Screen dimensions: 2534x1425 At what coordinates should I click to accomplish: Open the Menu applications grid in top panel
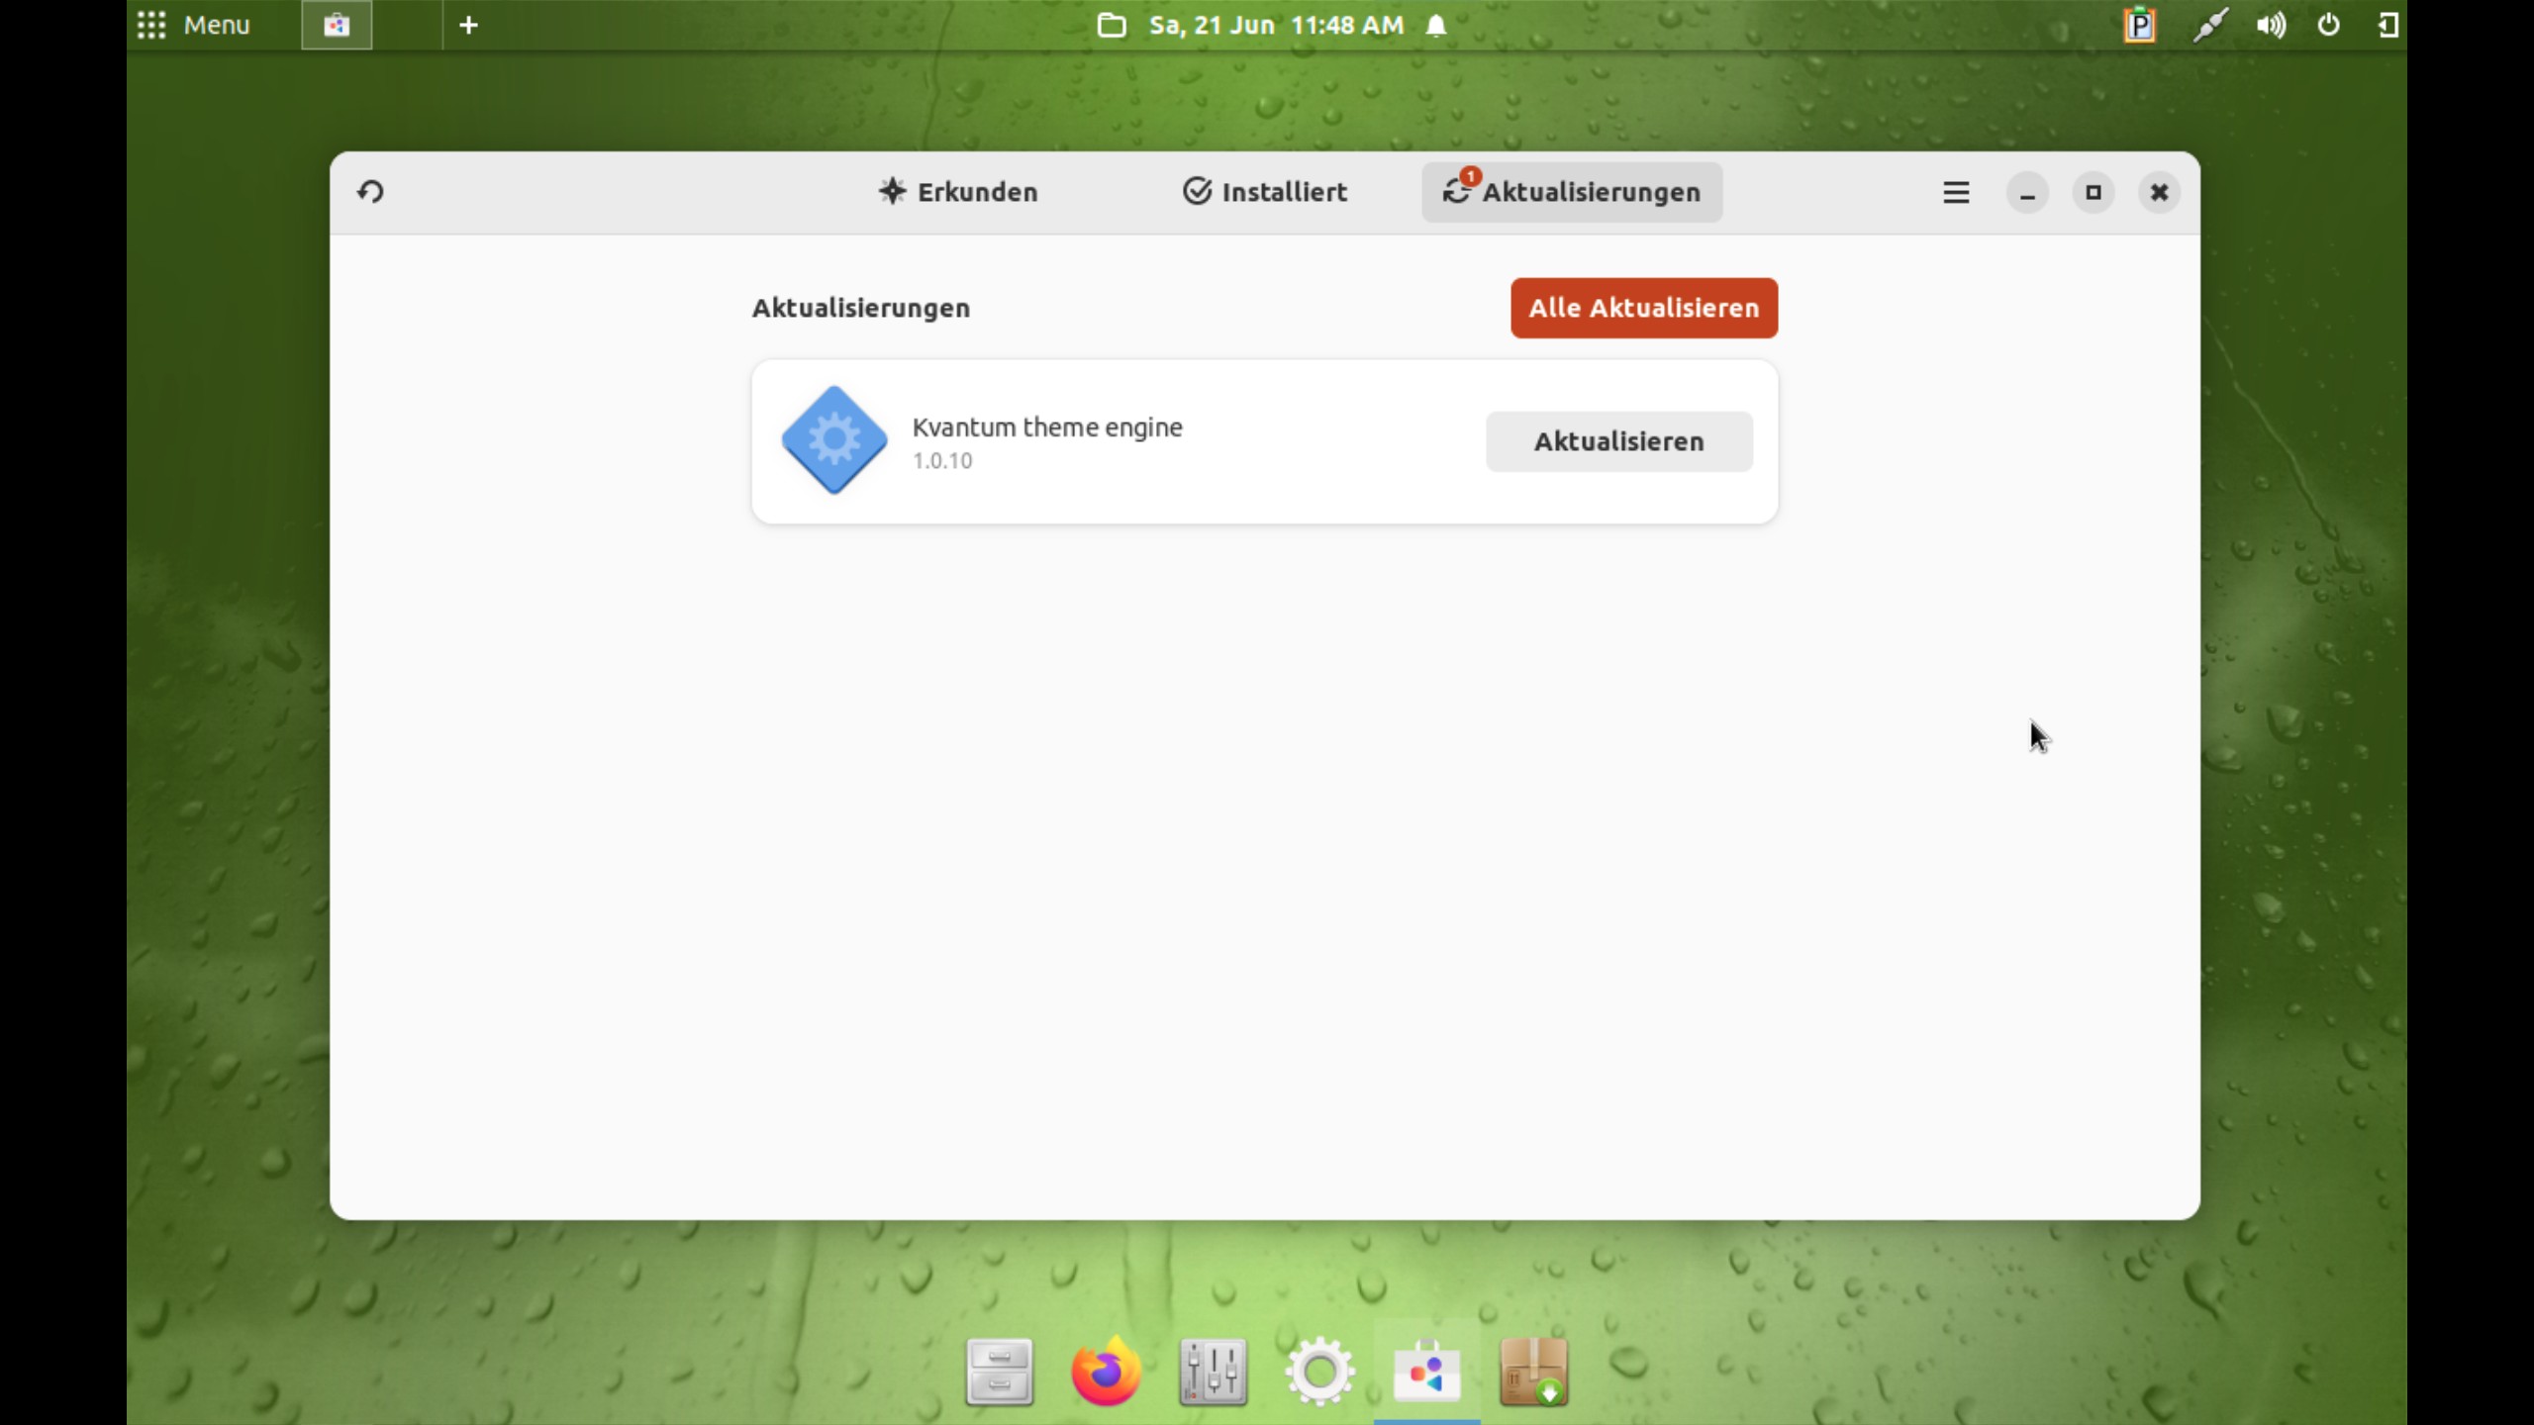pyautogui.click(x=193, y=25)
